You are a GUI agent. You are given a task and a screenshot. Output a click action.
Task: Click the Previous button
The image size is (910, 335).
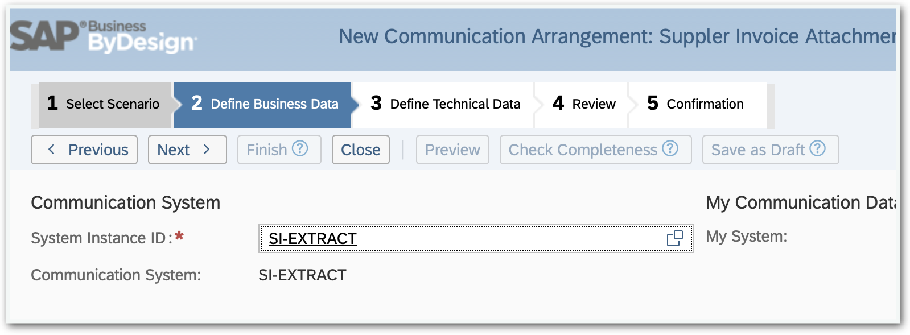tap(84, 150)
